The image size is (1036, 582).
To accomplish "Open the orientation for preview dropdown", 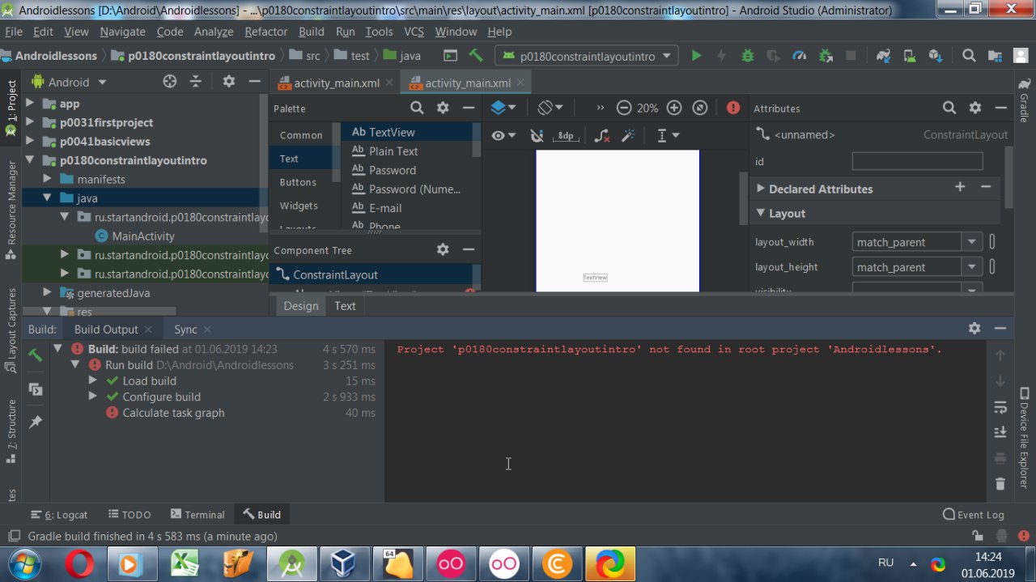I will point(550,108).
